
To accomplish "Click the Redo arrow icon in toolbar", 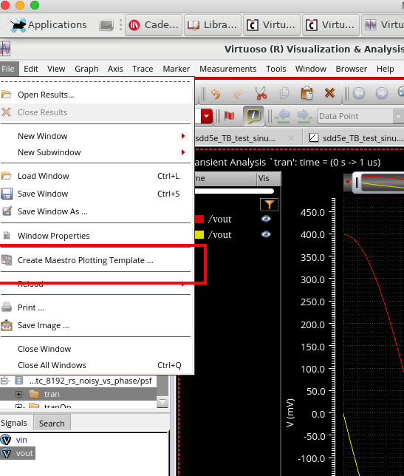I will click(239, 93).
